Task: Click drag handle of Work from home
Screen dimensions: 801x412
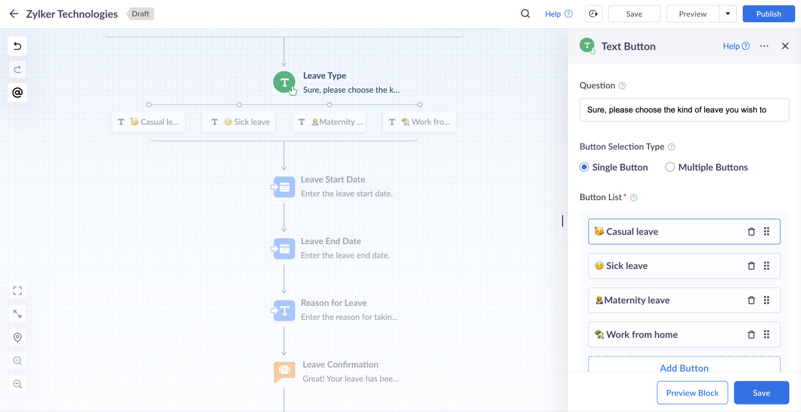Action: (767, 335)
